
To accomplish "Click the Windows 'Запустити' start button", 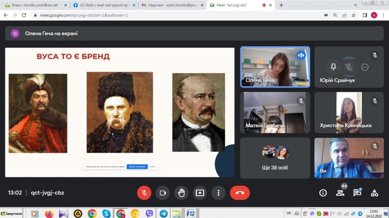I will tap(11, 214).
